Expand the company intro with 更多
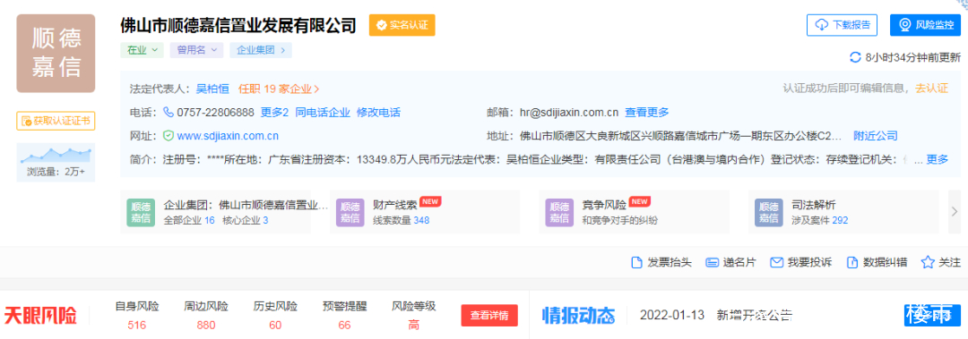 click(x=938, y=159)
